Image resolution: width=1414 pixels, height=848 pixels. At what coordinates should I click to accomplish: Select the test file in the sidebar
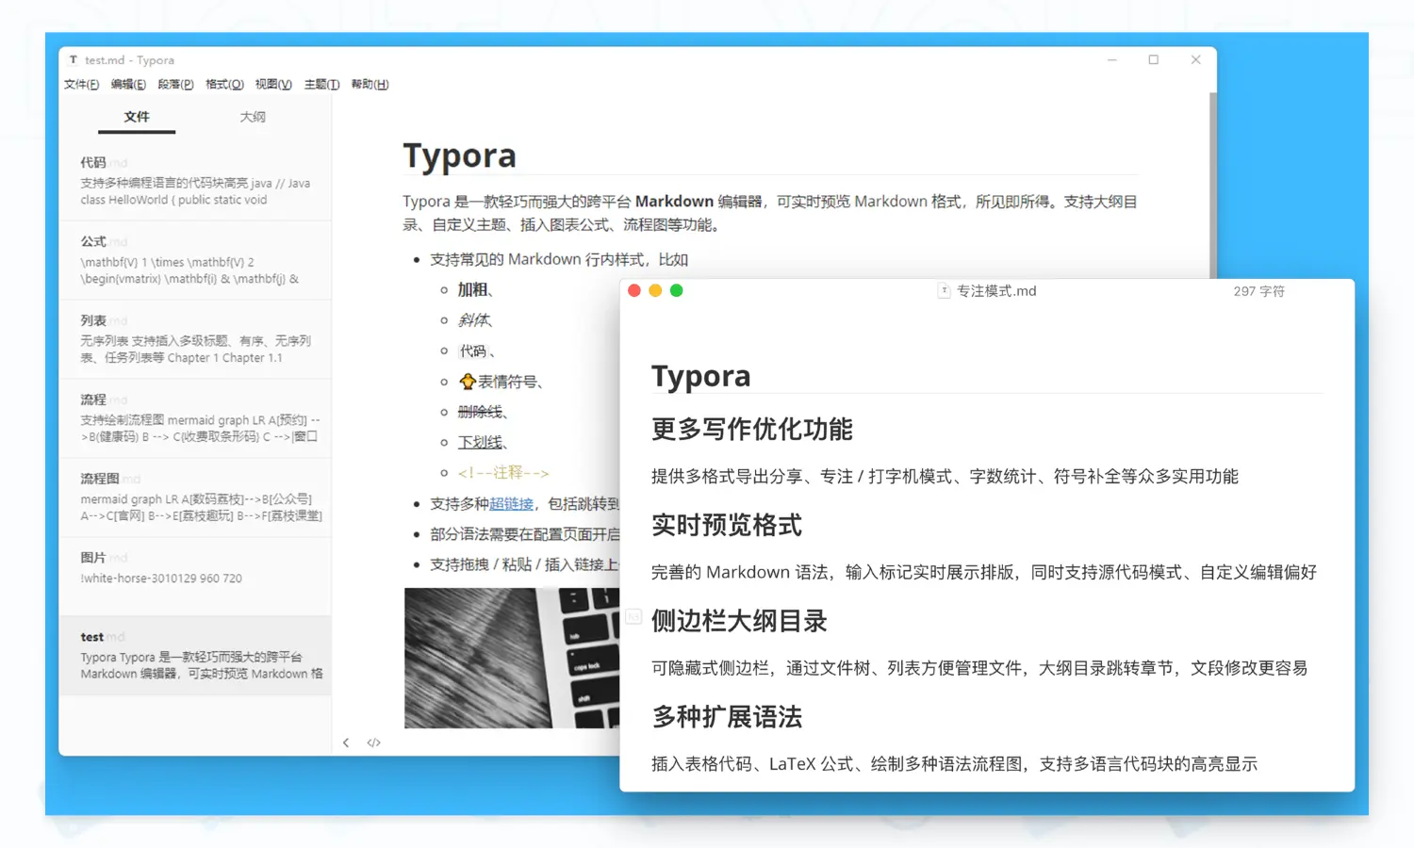tap(195, 655)
